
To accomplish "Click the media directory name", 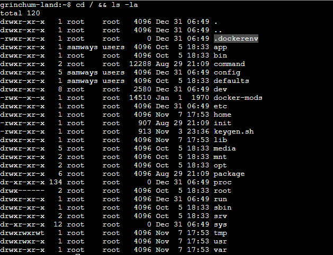I will coord(224,148).
